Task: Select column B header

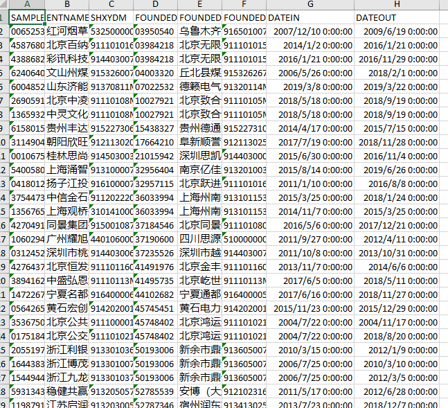Action: pos(67,4)
